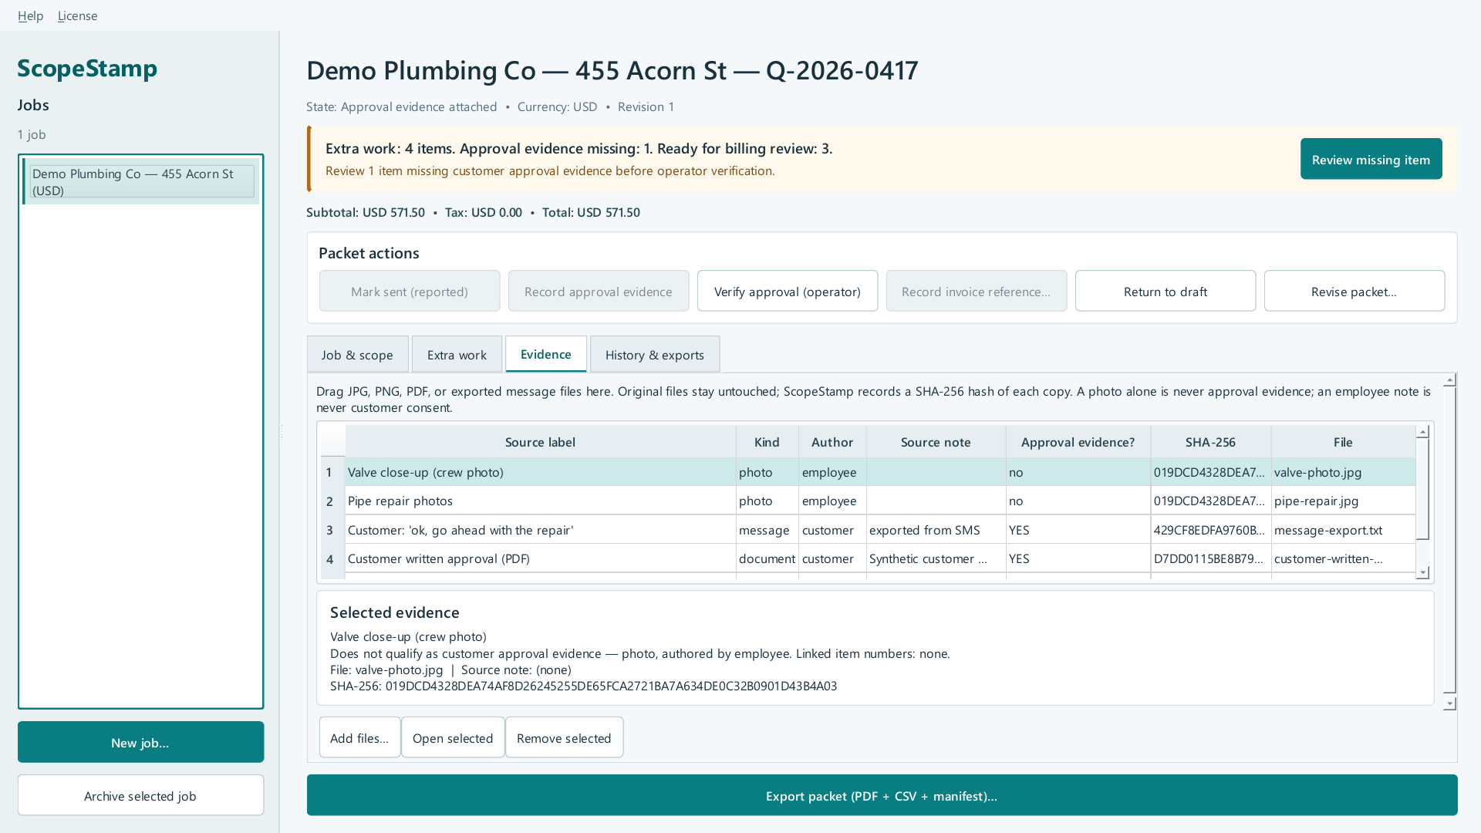Select row header number 2
This screenshot has width=1481, height=833.
click(332, 501)
